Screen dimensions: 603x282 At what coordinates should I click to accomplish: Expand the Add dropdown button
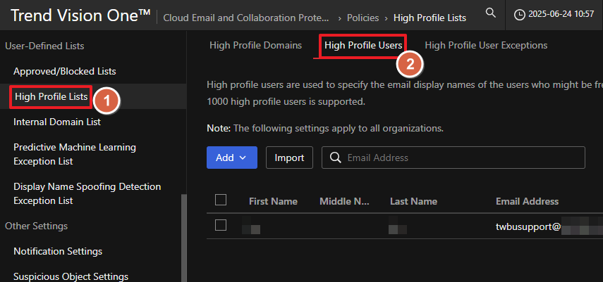(x=231, y=158)
